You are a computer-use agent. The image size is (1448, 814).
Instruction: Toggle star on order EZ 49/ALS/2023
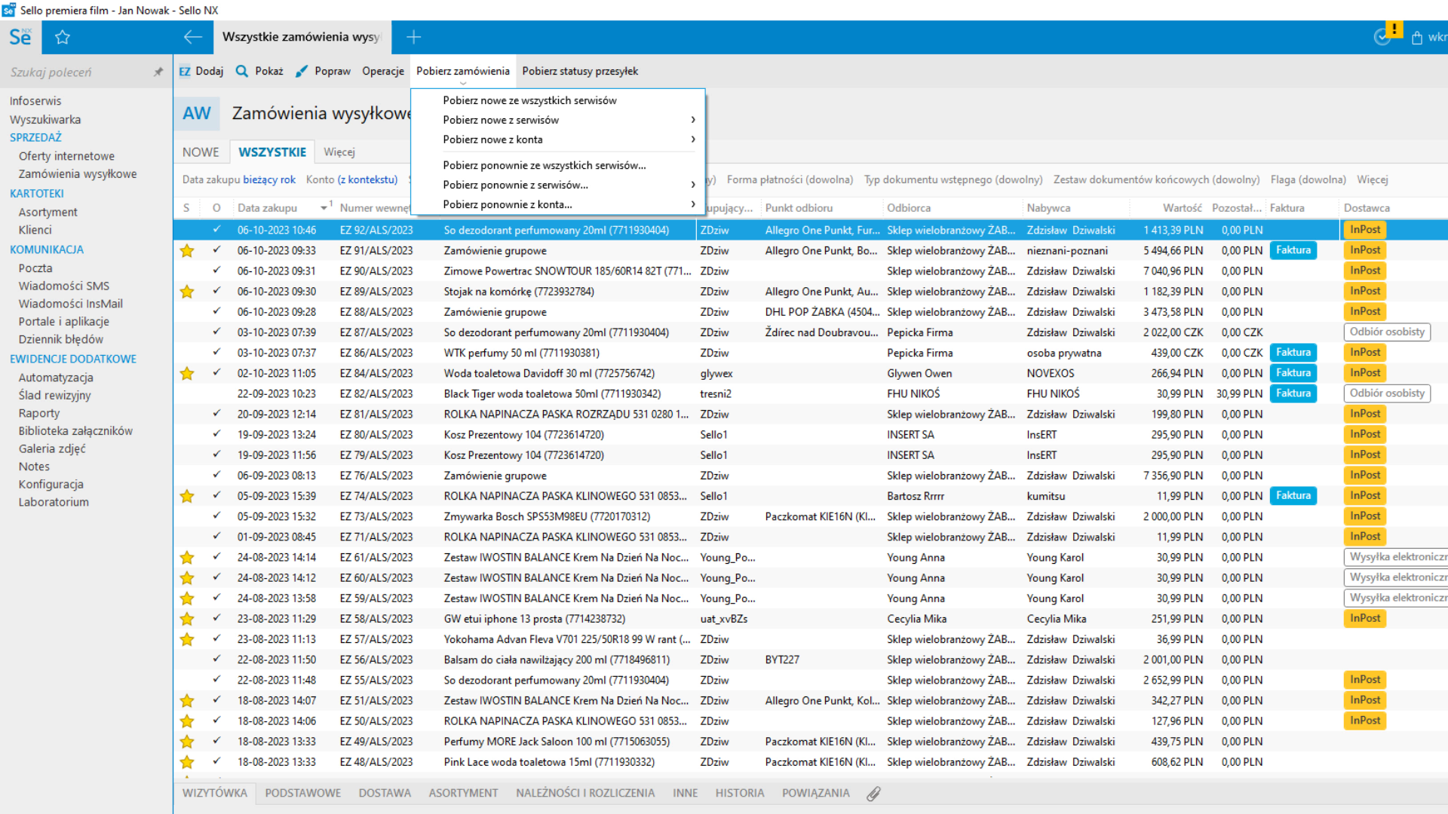(x=187, y=742)
